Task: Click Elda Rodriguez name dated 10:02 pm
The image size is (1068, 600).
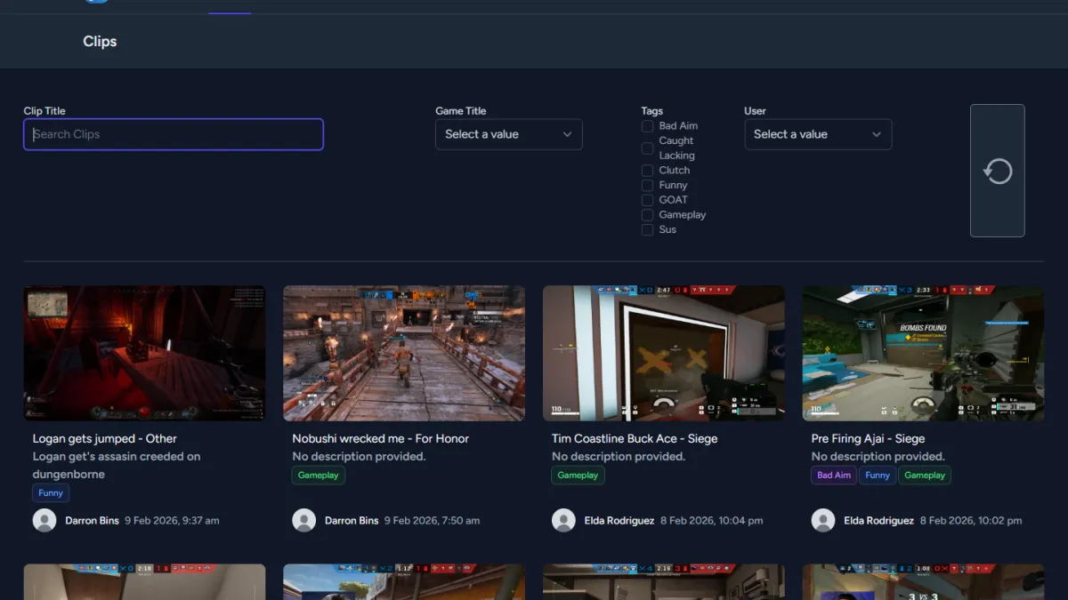Action: (879, 521)
